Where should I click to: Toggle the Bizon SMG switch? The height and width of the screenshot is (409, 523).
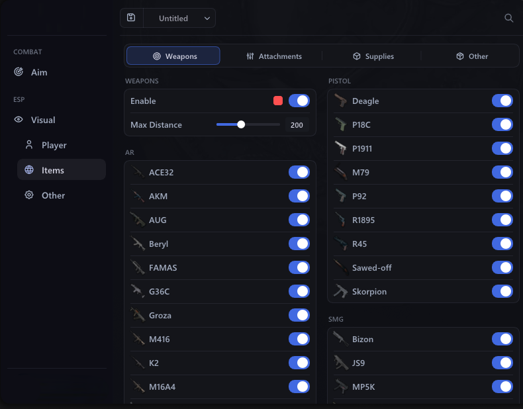pyautogui.click(x=502, y=339)
